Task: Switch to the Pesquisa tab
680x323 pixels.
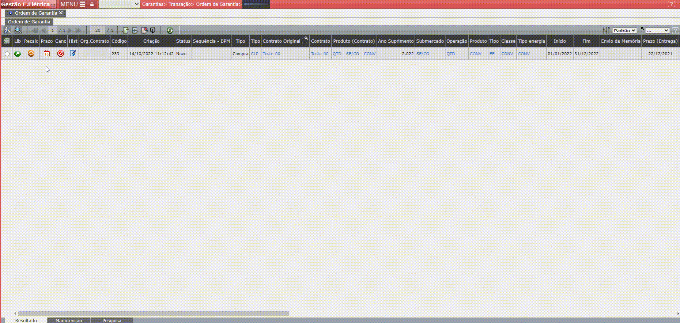Action: (x=112, y=320)
